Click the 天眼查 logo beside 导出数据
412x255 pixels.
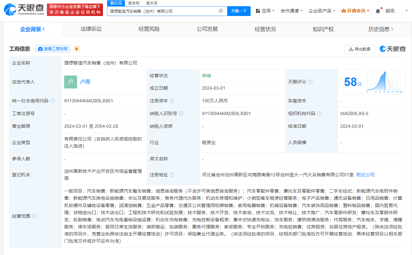coord(393,49)
